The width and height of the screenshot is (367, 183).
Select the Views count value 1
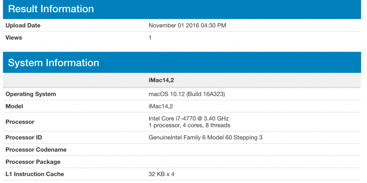(x=150, y=38)
